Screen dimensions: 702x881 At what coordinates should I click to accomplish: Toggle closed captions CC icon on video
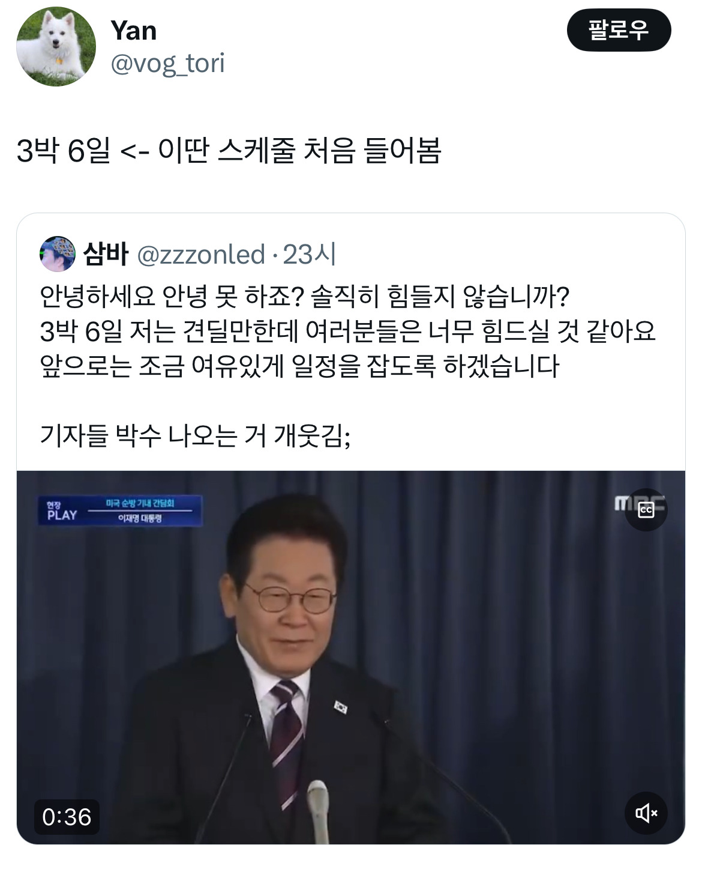point(646,510)
